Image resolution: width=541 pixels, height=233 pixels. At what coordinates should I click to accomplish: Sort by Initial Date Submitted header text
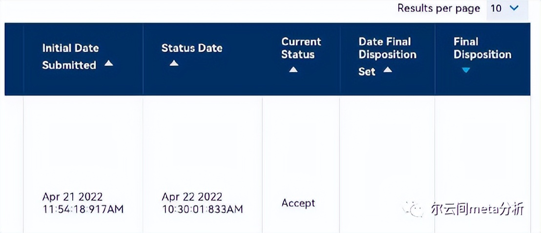[x=70, y=56]
